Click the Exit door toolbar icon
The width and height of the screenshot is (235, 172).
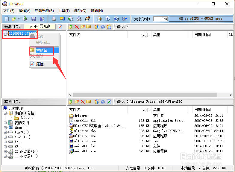[125, 19]
